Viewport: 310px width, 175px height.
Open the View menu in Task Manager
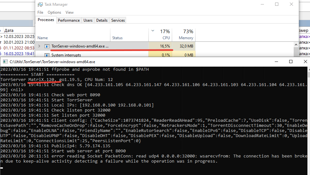click(x=70, y=12)
